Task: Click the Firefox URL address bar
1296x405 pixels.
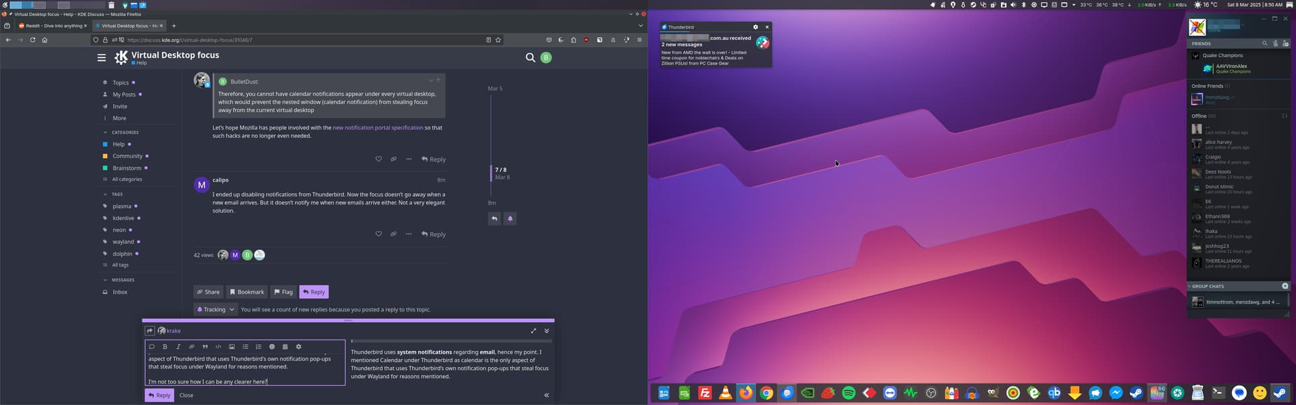Action: coord(297,40)
